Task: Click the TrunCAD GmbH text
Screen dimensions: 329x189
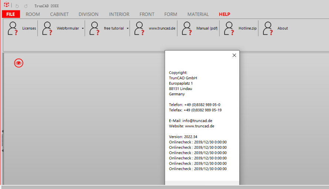Action: pyautogui.click(x=183, y=78)
